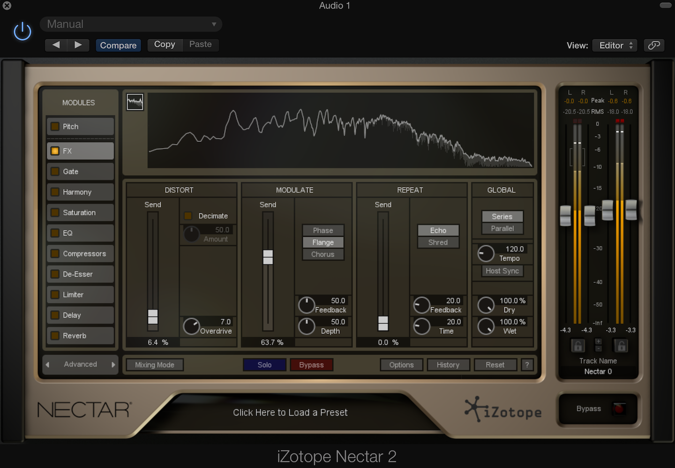Enable the Compressors module checkbox
This screenshot has width=675, height=468.
click(55, 254)
